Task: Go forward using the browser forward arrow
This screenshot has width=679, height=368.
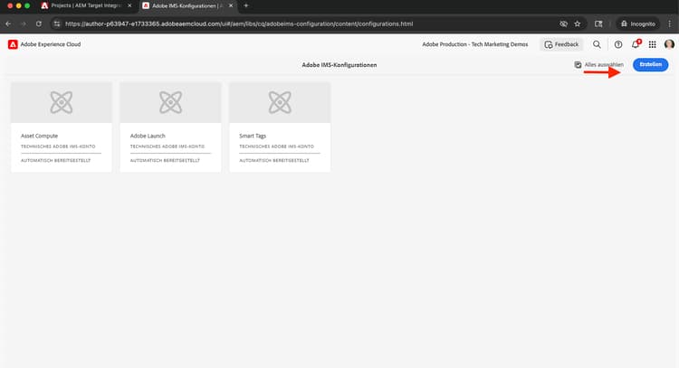Action: [24, 24]
